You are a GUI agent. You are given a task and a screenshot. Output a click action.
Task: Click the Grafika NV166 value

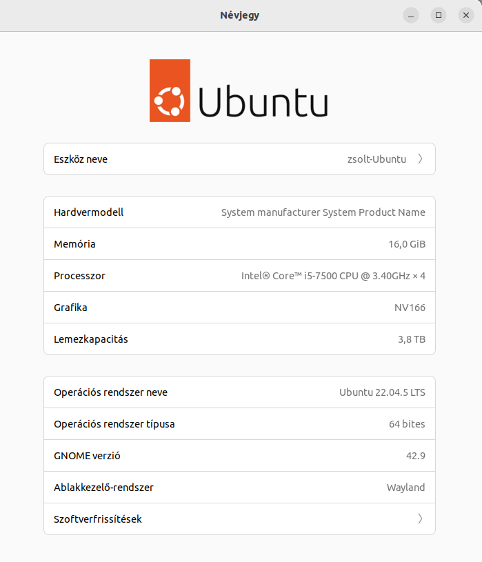pyautogui.click(x=410, y=308)
